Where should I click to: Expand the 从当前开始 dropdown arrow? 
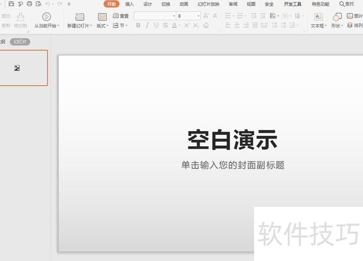(59, 26)
